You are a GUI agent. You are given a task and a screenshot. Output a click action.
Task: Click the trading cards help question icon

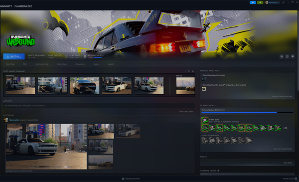218,171
